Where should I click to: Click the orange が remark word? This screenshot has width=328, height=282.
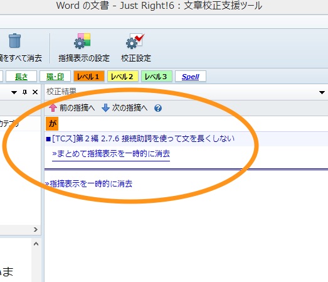[52, 124]
